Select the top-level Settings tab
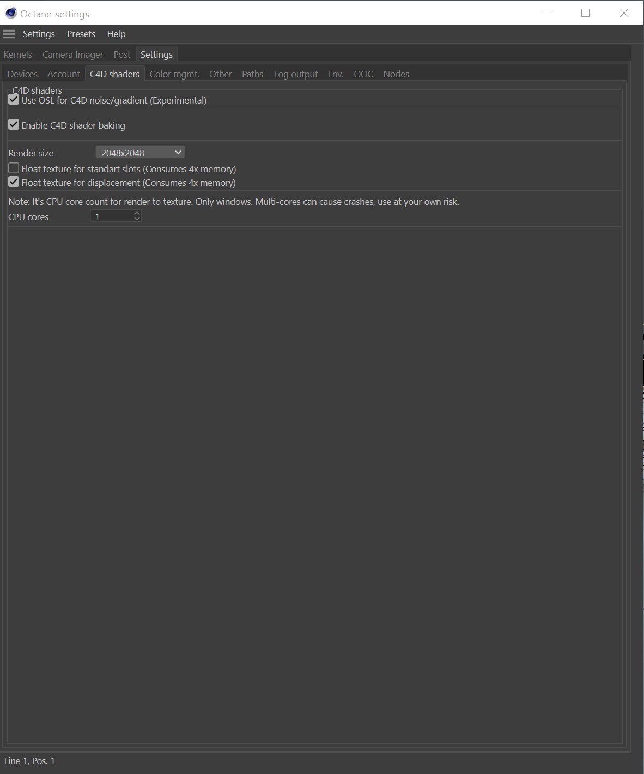Image resolution: width=644 pixels, height=774 pixels. tap(156, 55)
